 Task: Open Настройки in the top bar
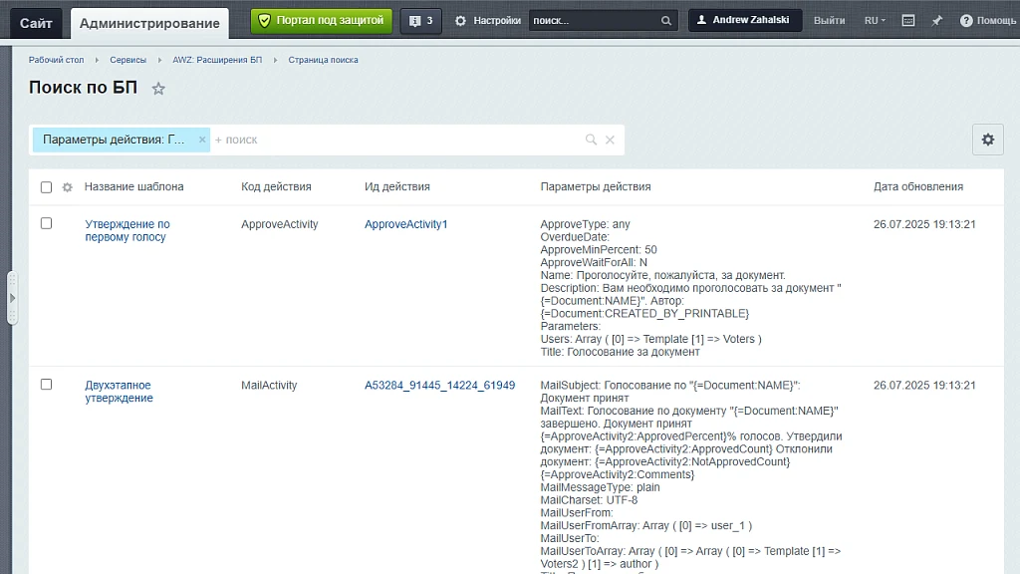pos(497,21)
